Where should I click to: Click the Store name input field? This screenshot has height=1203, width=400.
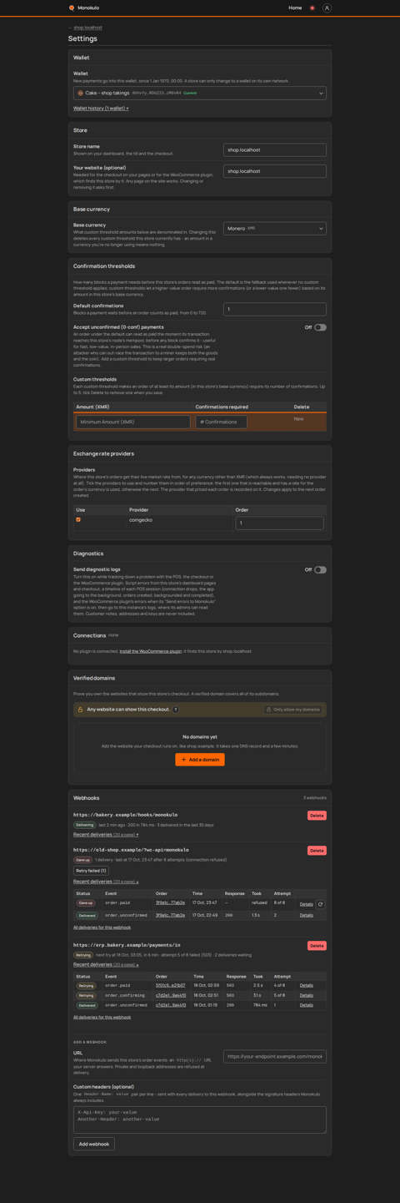pyautogui.click(x=275, y=149)
